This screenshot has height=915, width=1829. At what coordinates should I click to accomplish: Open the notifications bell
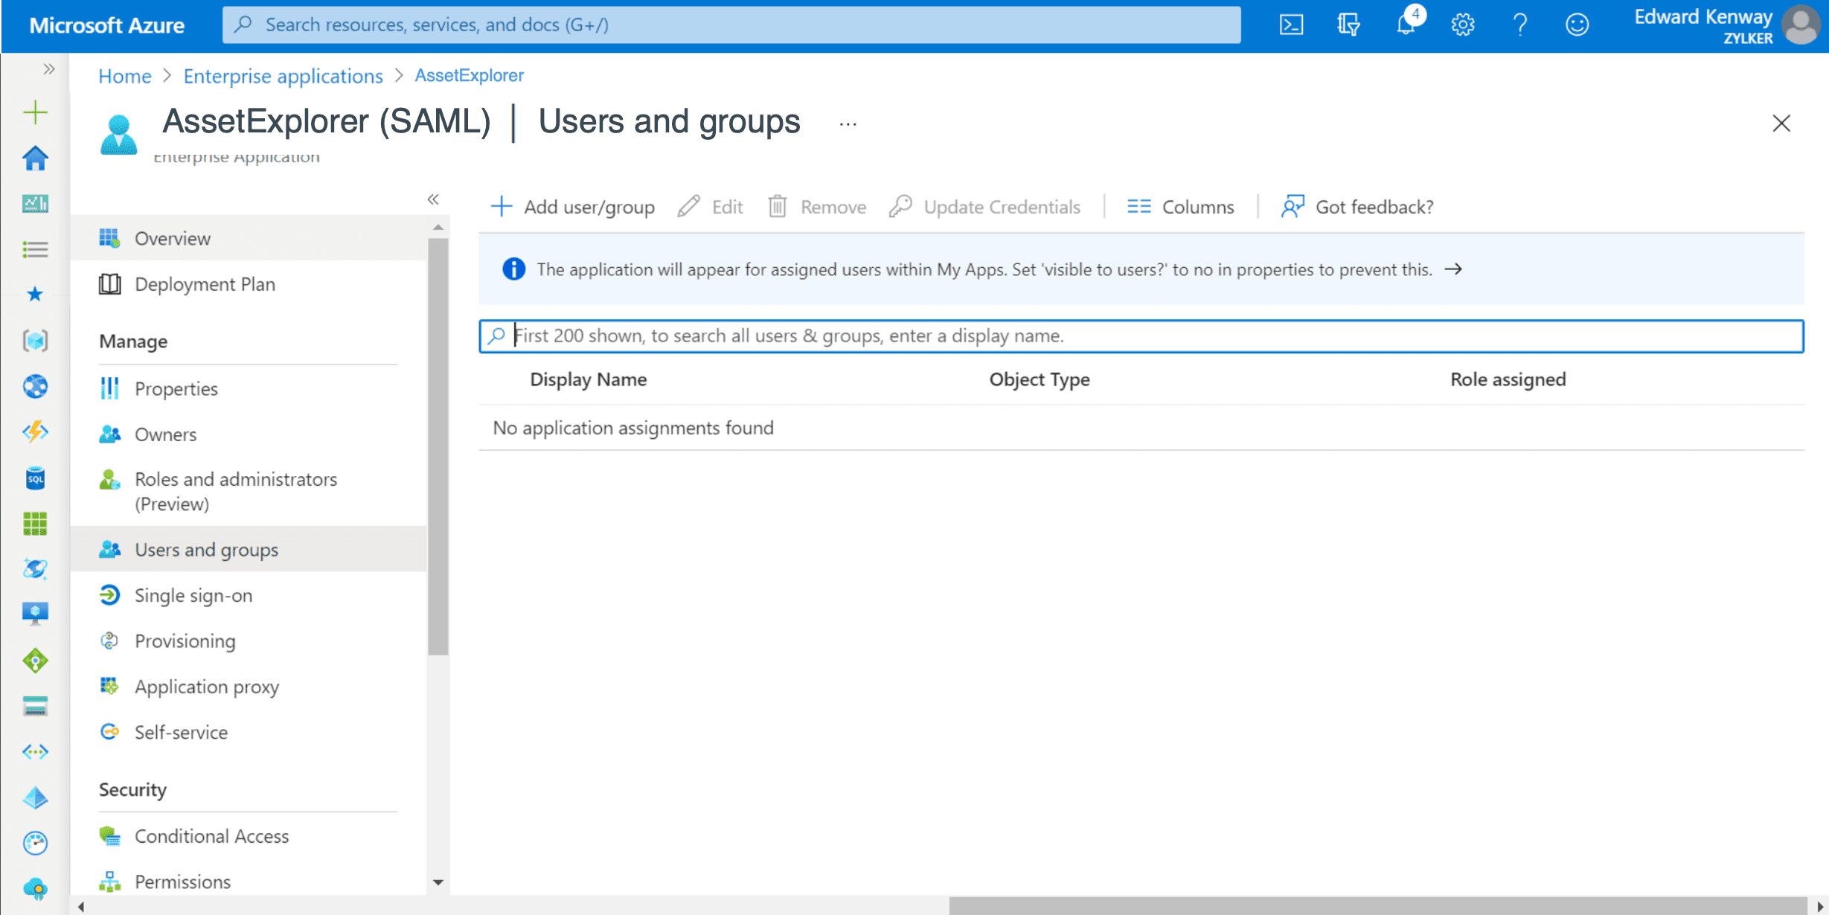1406,25
